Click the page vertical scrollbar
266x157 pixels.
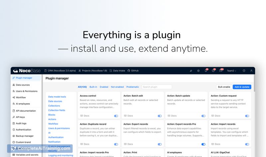pos(254,83)
